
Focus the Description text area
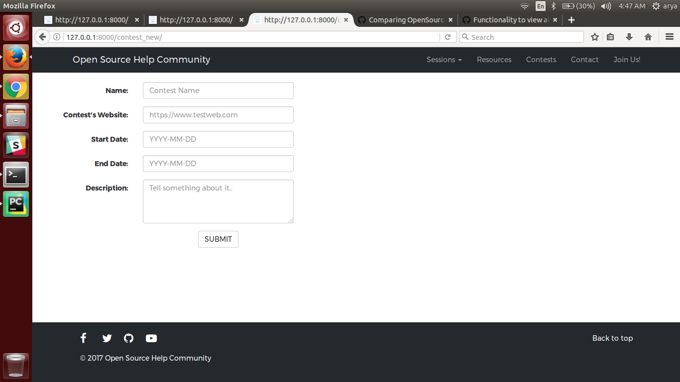[218, 201]
